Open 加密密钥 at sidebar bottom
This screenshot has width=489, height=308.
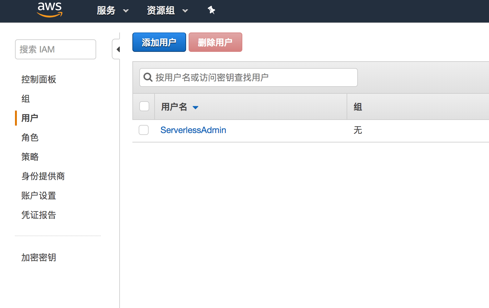pos(38,257)
